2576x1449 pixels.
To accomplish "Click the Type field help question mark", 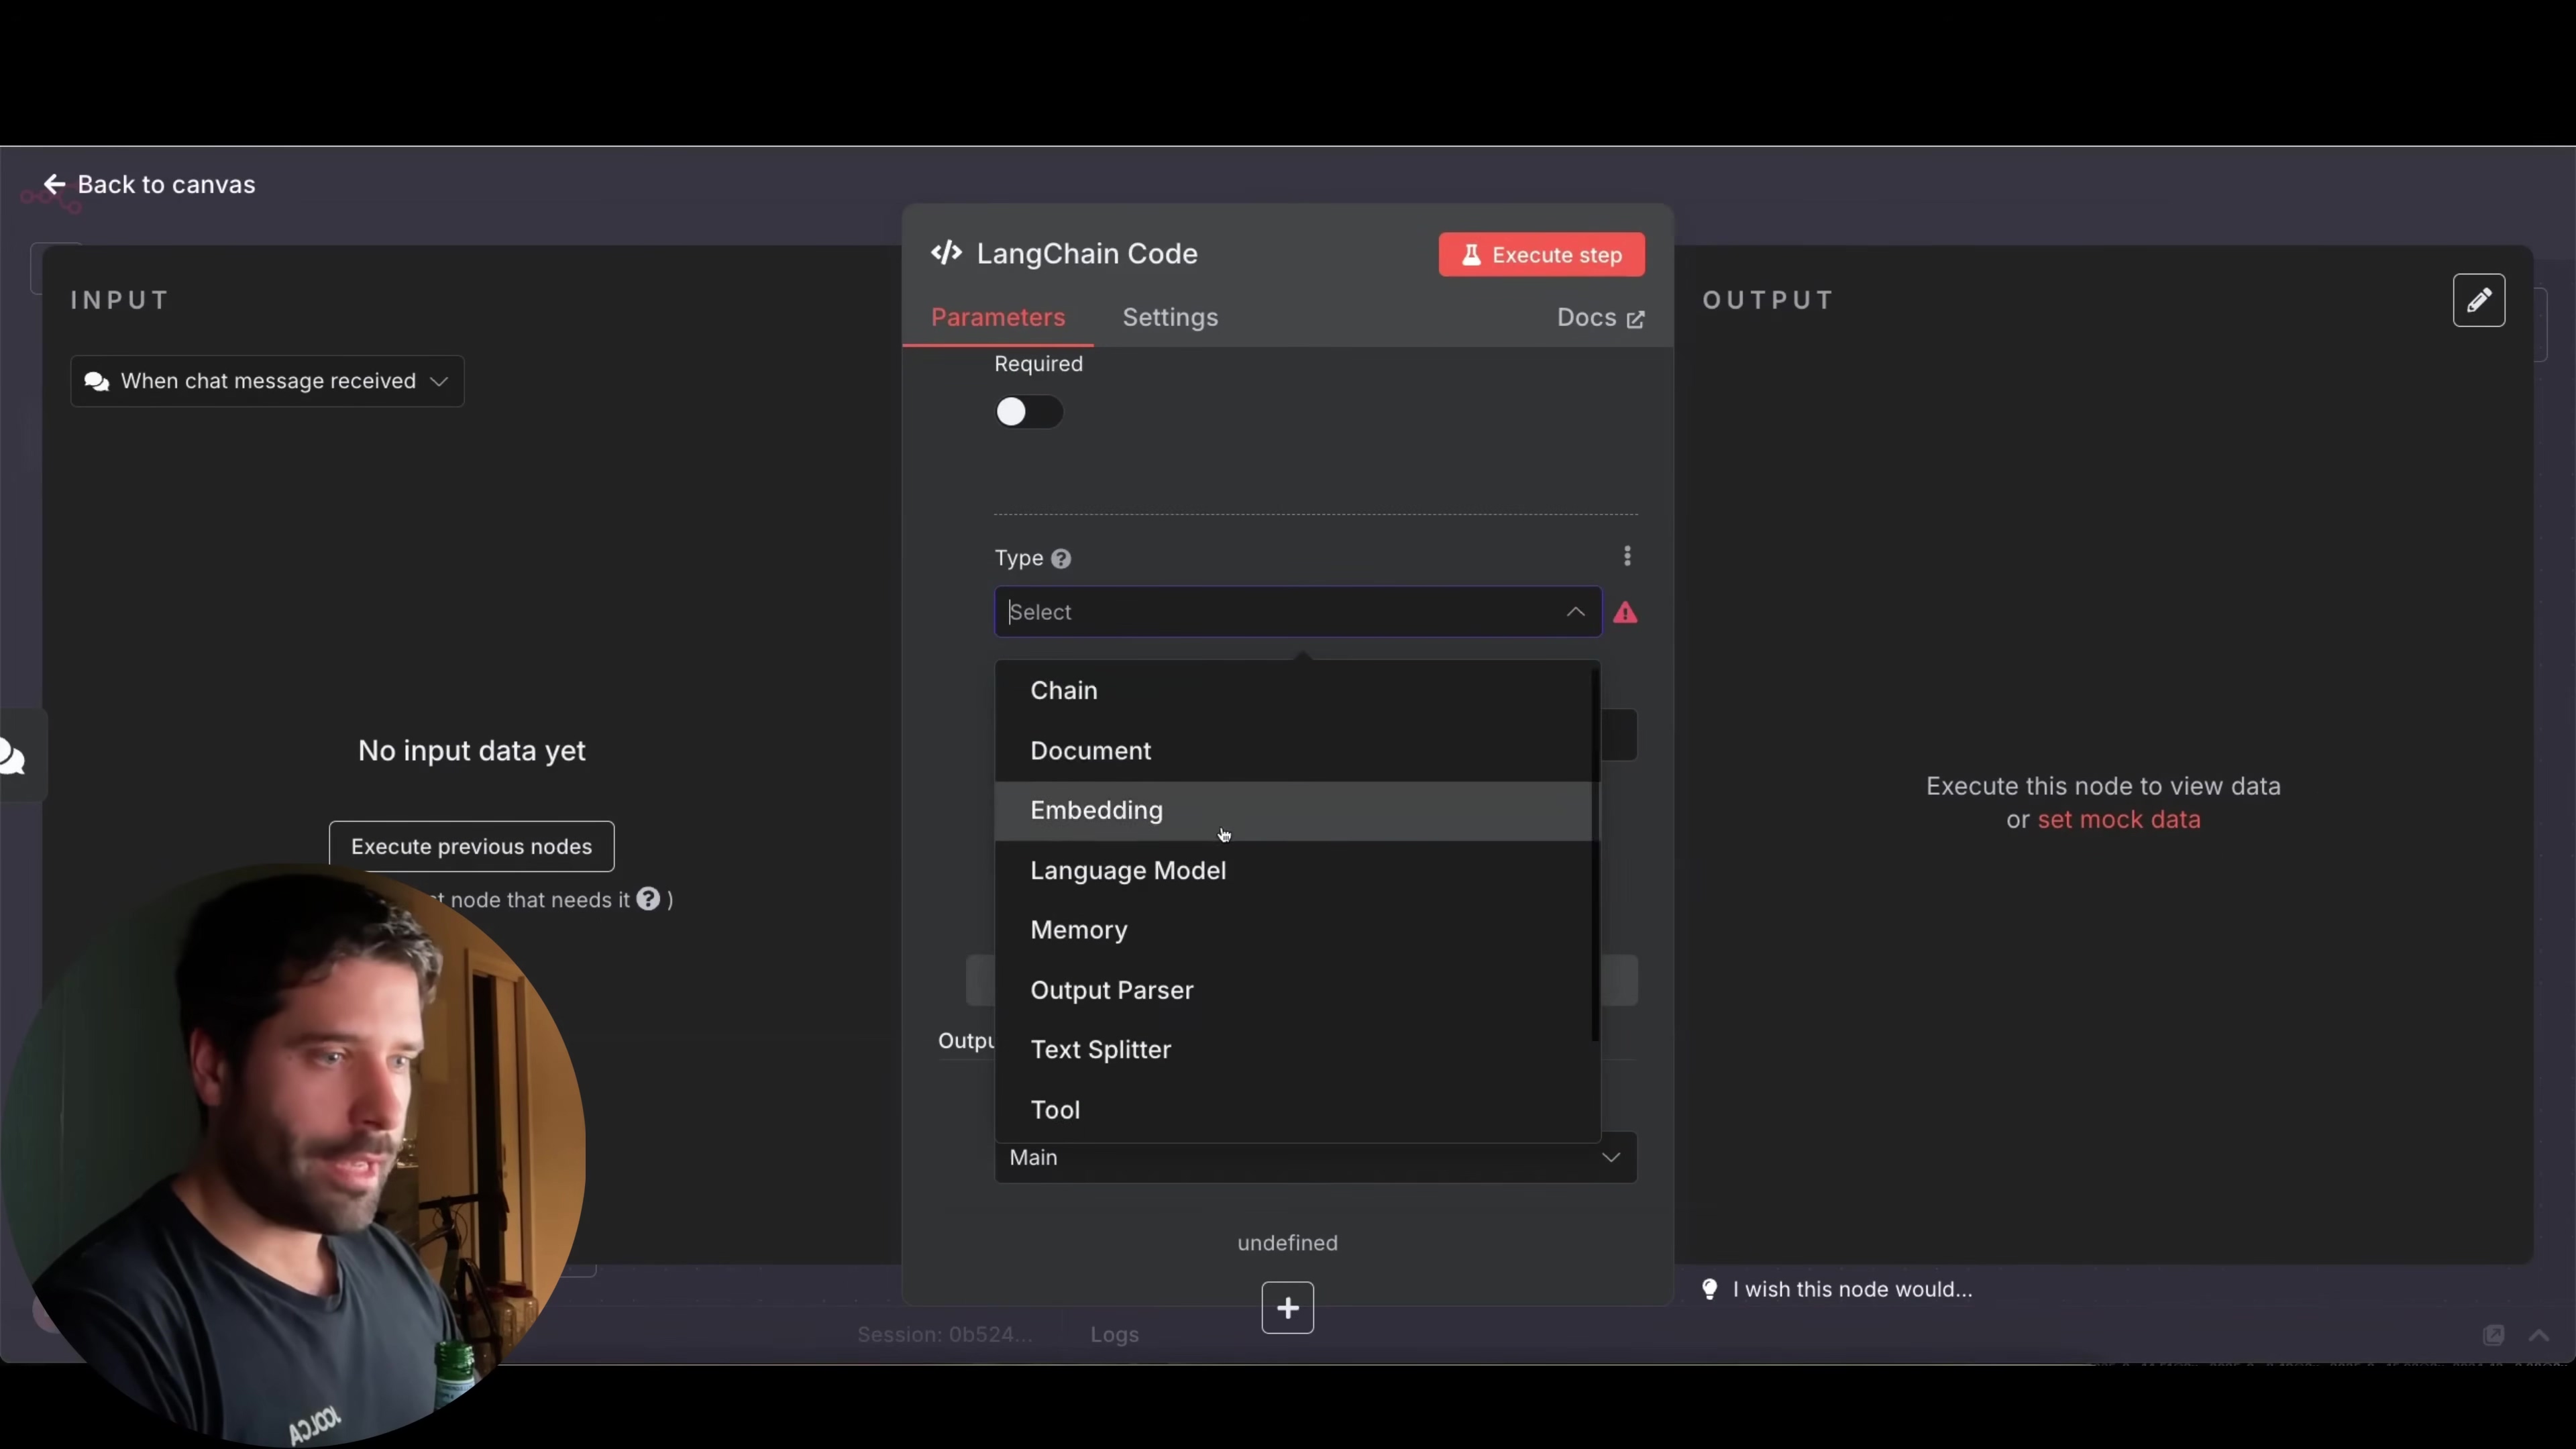I will (x=1061, y=559).
